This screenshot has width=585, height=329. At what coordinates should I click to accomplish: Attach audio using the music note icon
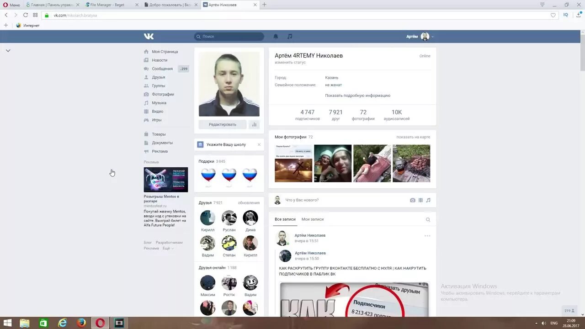tap(428, 200)
